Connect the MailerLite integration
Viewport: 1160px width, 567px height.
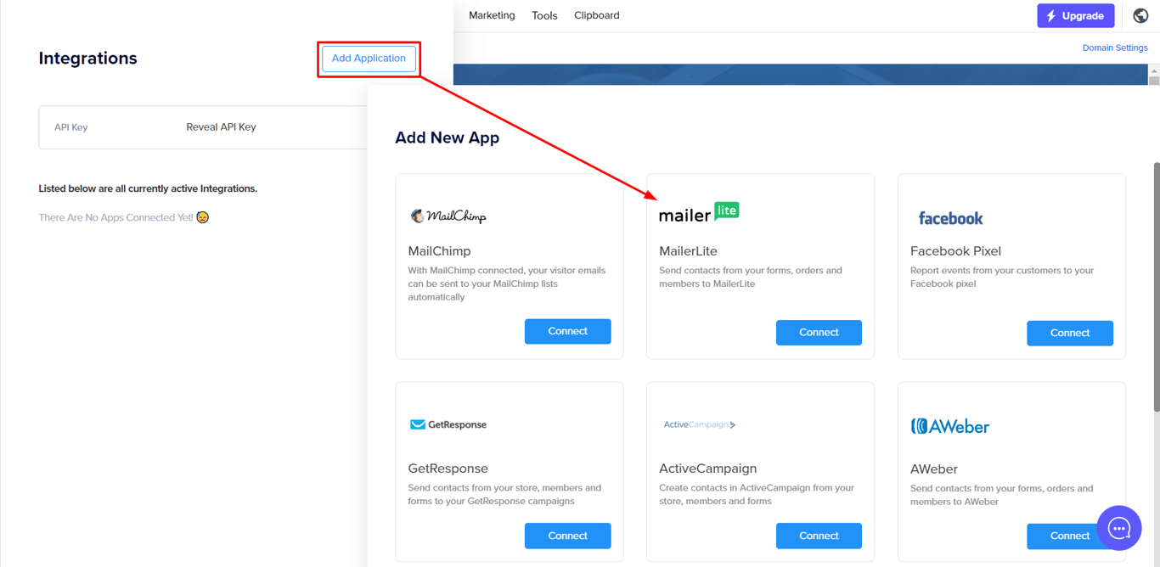pyautogui.click(x=819, y=333)
